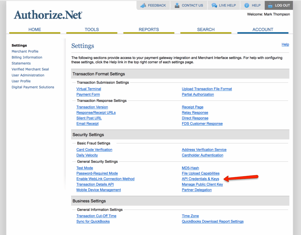Viewport: 301px width, 235px height.
Task: Open Manage Public Client Key link
Action: [x=202, y=184]
